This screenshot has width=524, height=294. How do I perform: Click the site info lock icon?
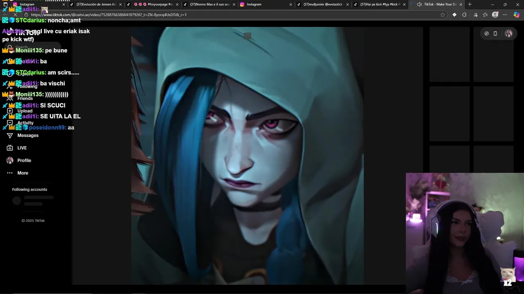coord(26,15)
